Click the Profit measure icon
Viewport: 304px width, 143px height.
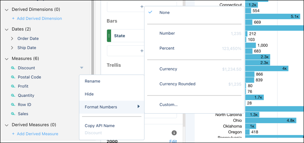coord(13,86)
